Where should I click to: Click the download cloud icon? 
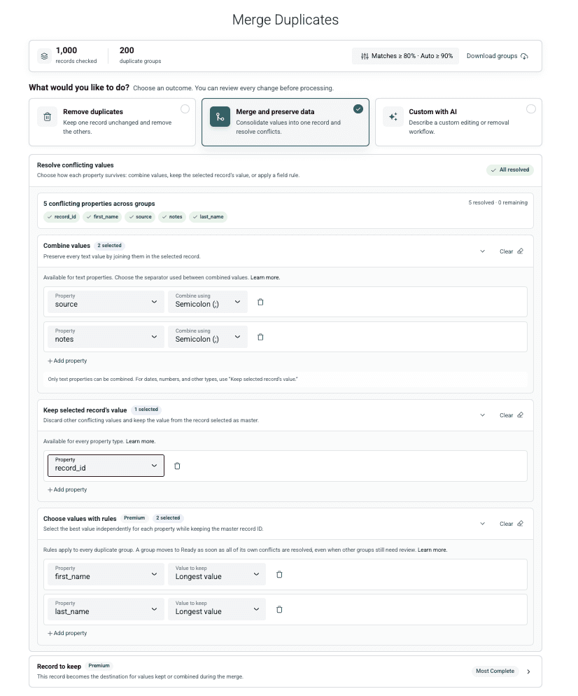coord(524,56)
